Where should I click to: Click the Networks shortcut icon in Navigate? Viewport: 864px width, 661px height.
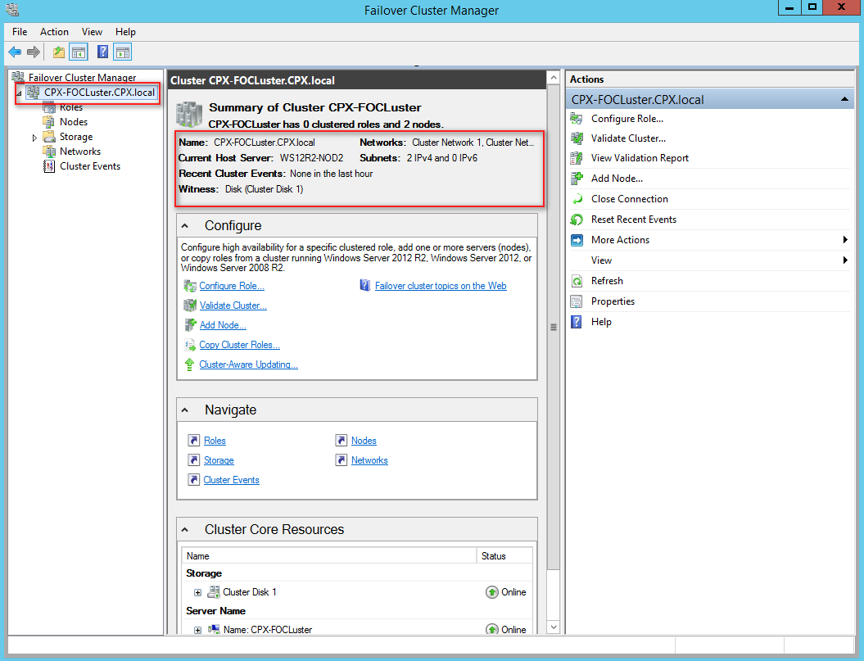click(341, 460)
